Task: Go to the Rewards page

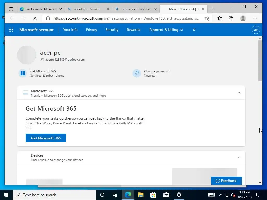Action: click(133, 30)
